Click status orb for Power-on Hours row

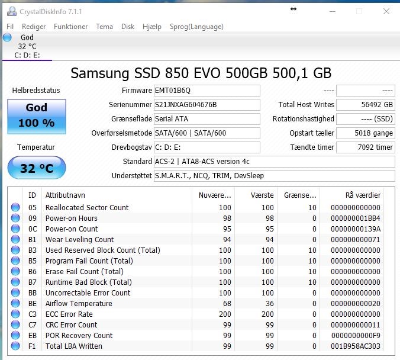(x=15, y=218)
